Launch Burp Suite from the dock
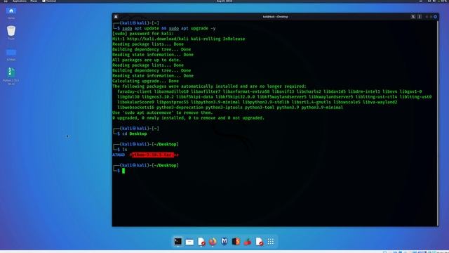 (236, 242)
